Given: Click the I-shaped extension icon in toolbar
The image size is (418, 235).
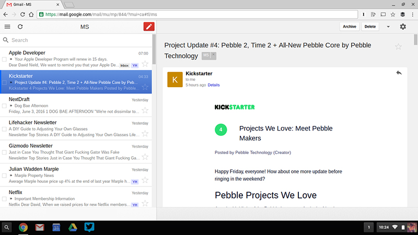Looking at the screenshot, I should click(363, 15).
